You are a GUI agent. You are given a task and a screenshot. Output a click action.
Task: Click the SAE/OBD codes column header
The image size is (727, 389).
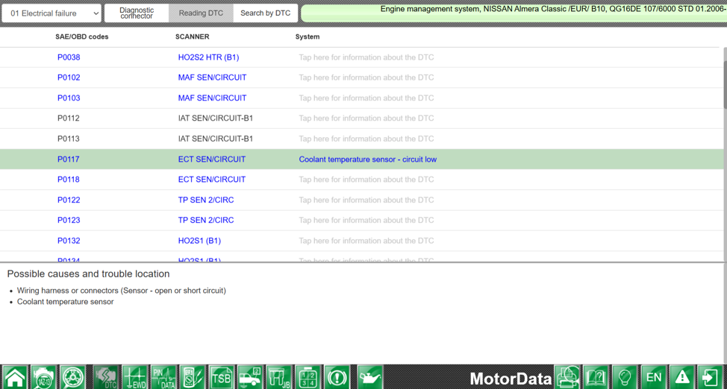[81, 37]
